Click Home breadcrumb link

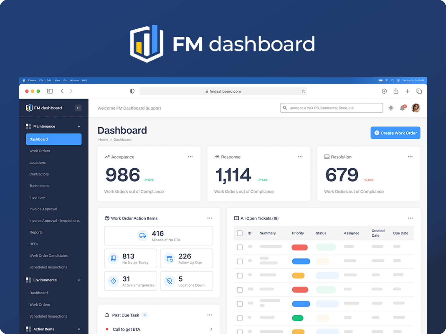(103, 139)
